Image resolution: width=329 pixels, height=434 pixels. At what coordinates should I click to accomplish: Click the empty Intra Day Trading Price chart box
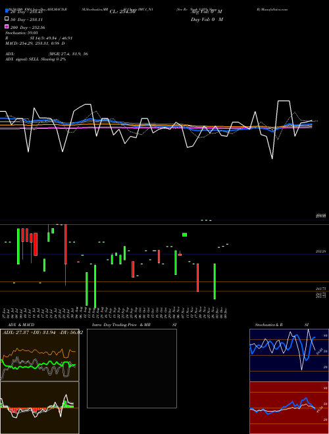click(x=132, y=368)
